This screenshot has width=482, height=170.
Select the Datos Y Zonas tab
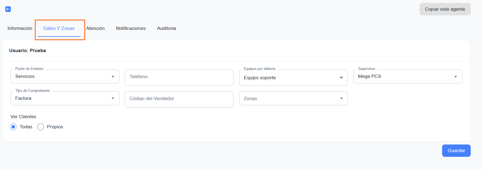click(x=59, y=29)
